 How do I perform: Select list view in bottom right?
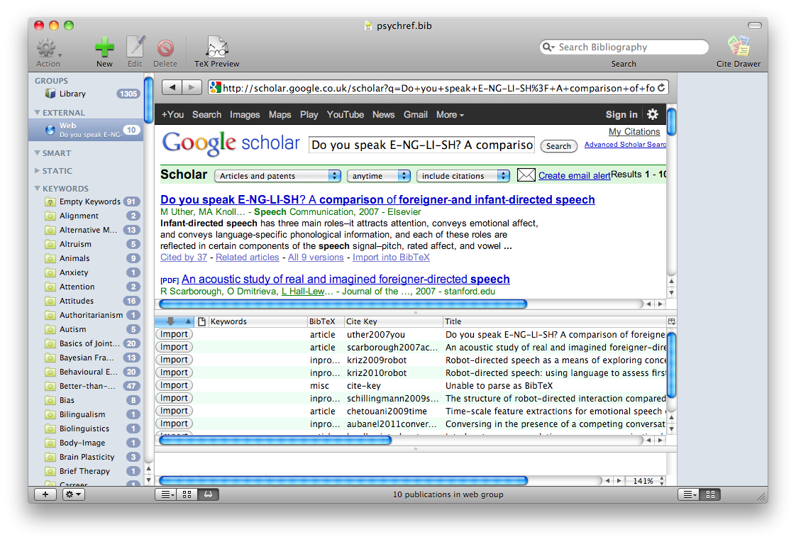click(x=689, y=494)
